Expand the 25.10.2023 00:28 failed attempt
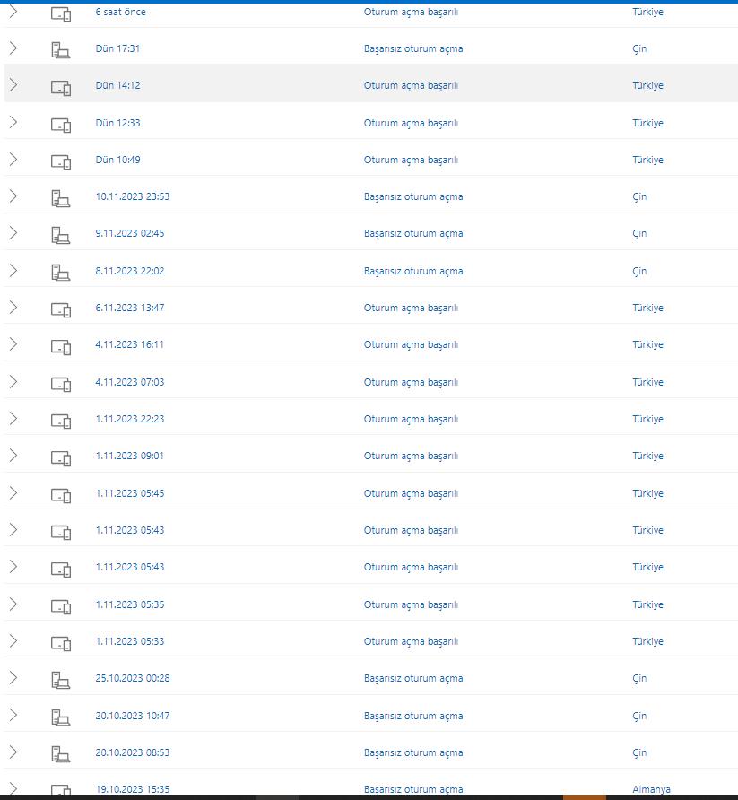Screen dimensions: 738x800 click(x=13, y=678)
